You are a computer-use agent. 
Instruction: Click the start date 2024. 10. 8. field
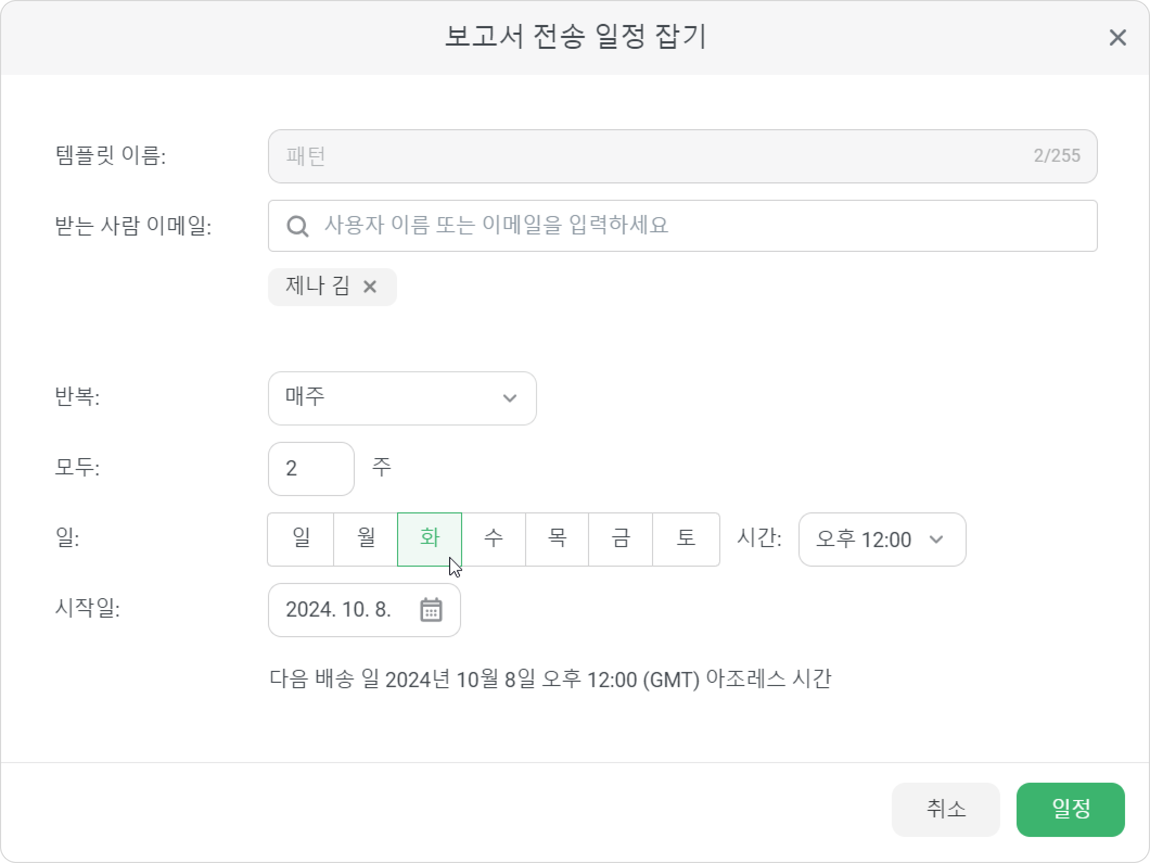click(365, 610)
